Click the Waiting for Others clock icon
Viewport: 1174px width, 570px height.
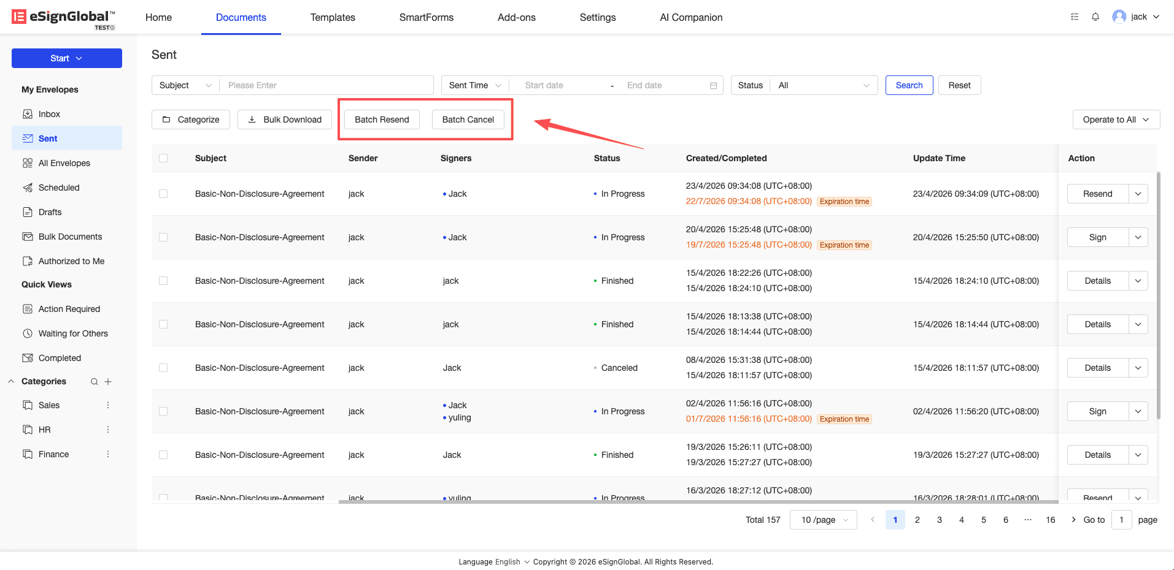[28, 333]
